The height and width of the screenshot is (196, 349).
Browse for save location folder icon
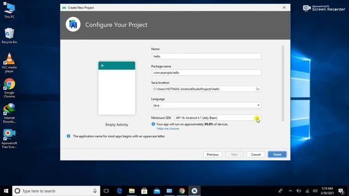258,89
